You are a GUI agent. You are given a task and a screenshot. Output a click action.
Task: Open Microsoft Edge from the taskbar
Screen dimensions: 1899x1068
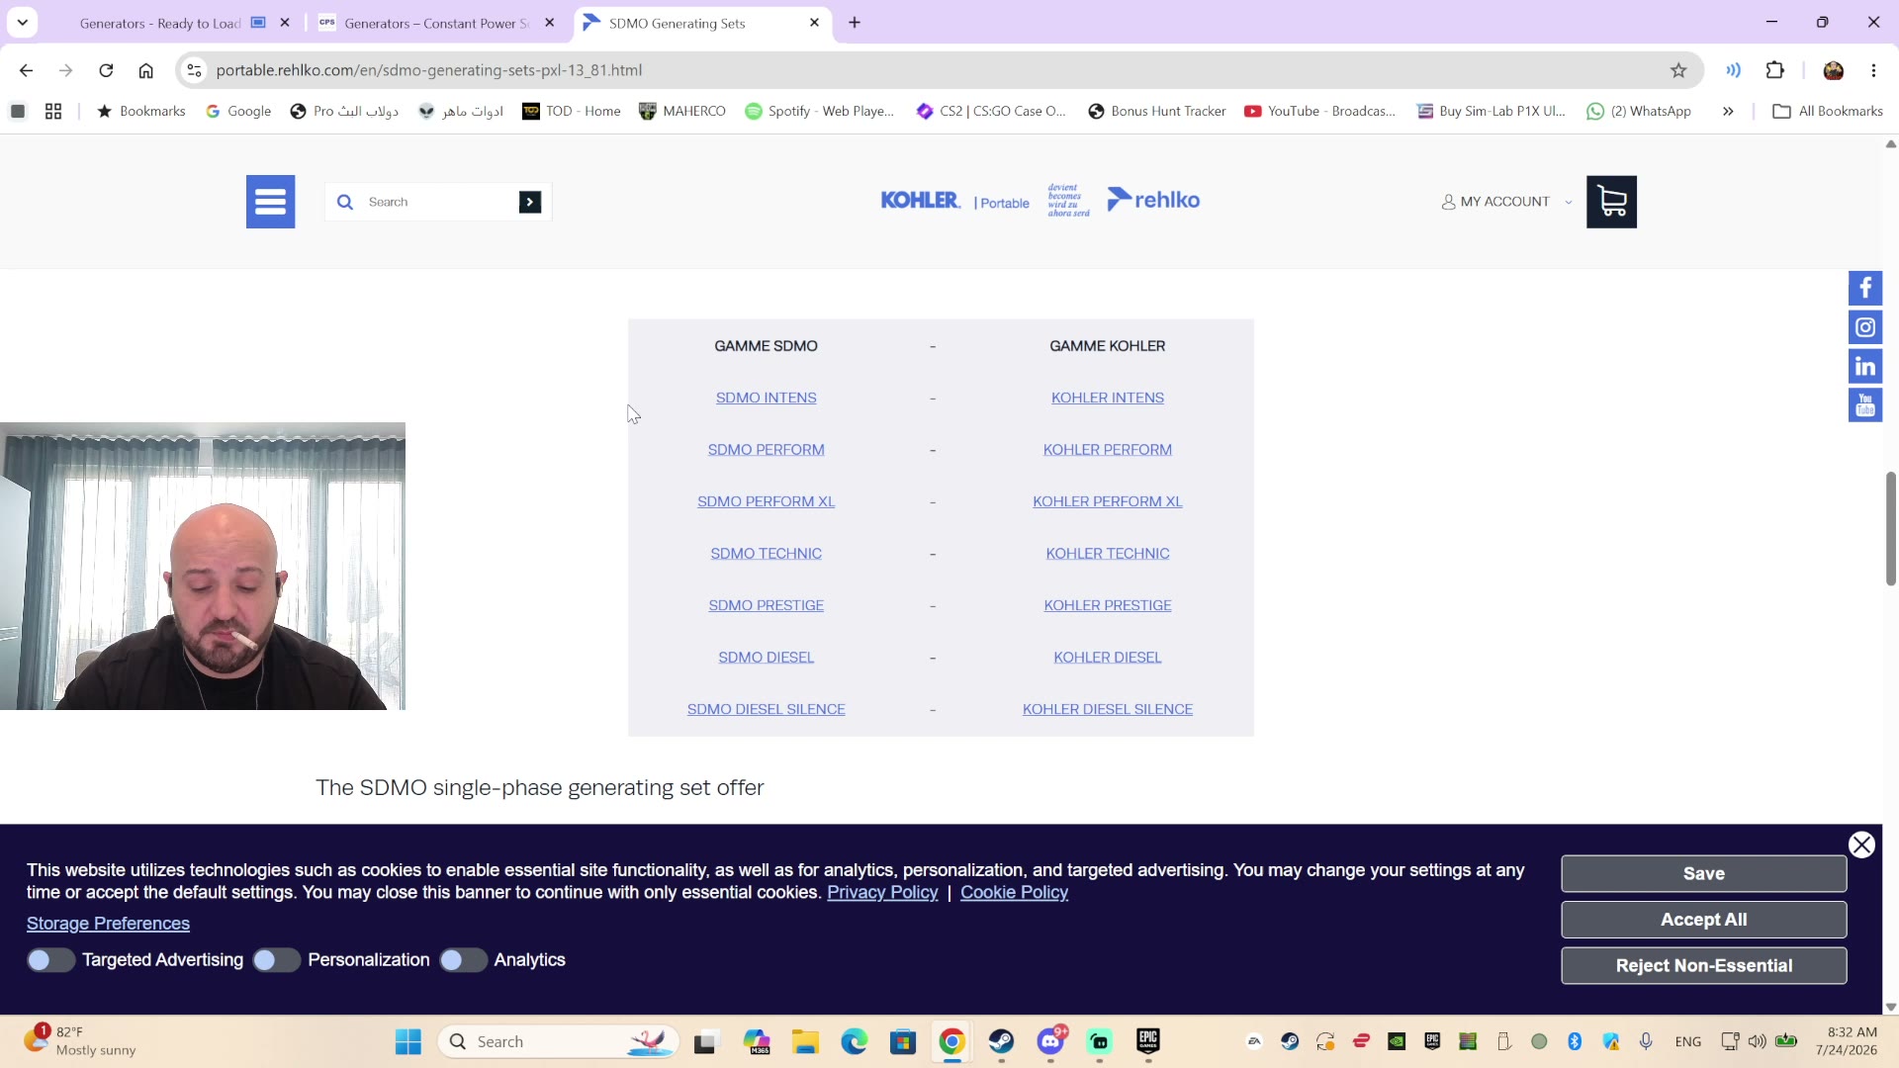click(x=855, y=1041)
